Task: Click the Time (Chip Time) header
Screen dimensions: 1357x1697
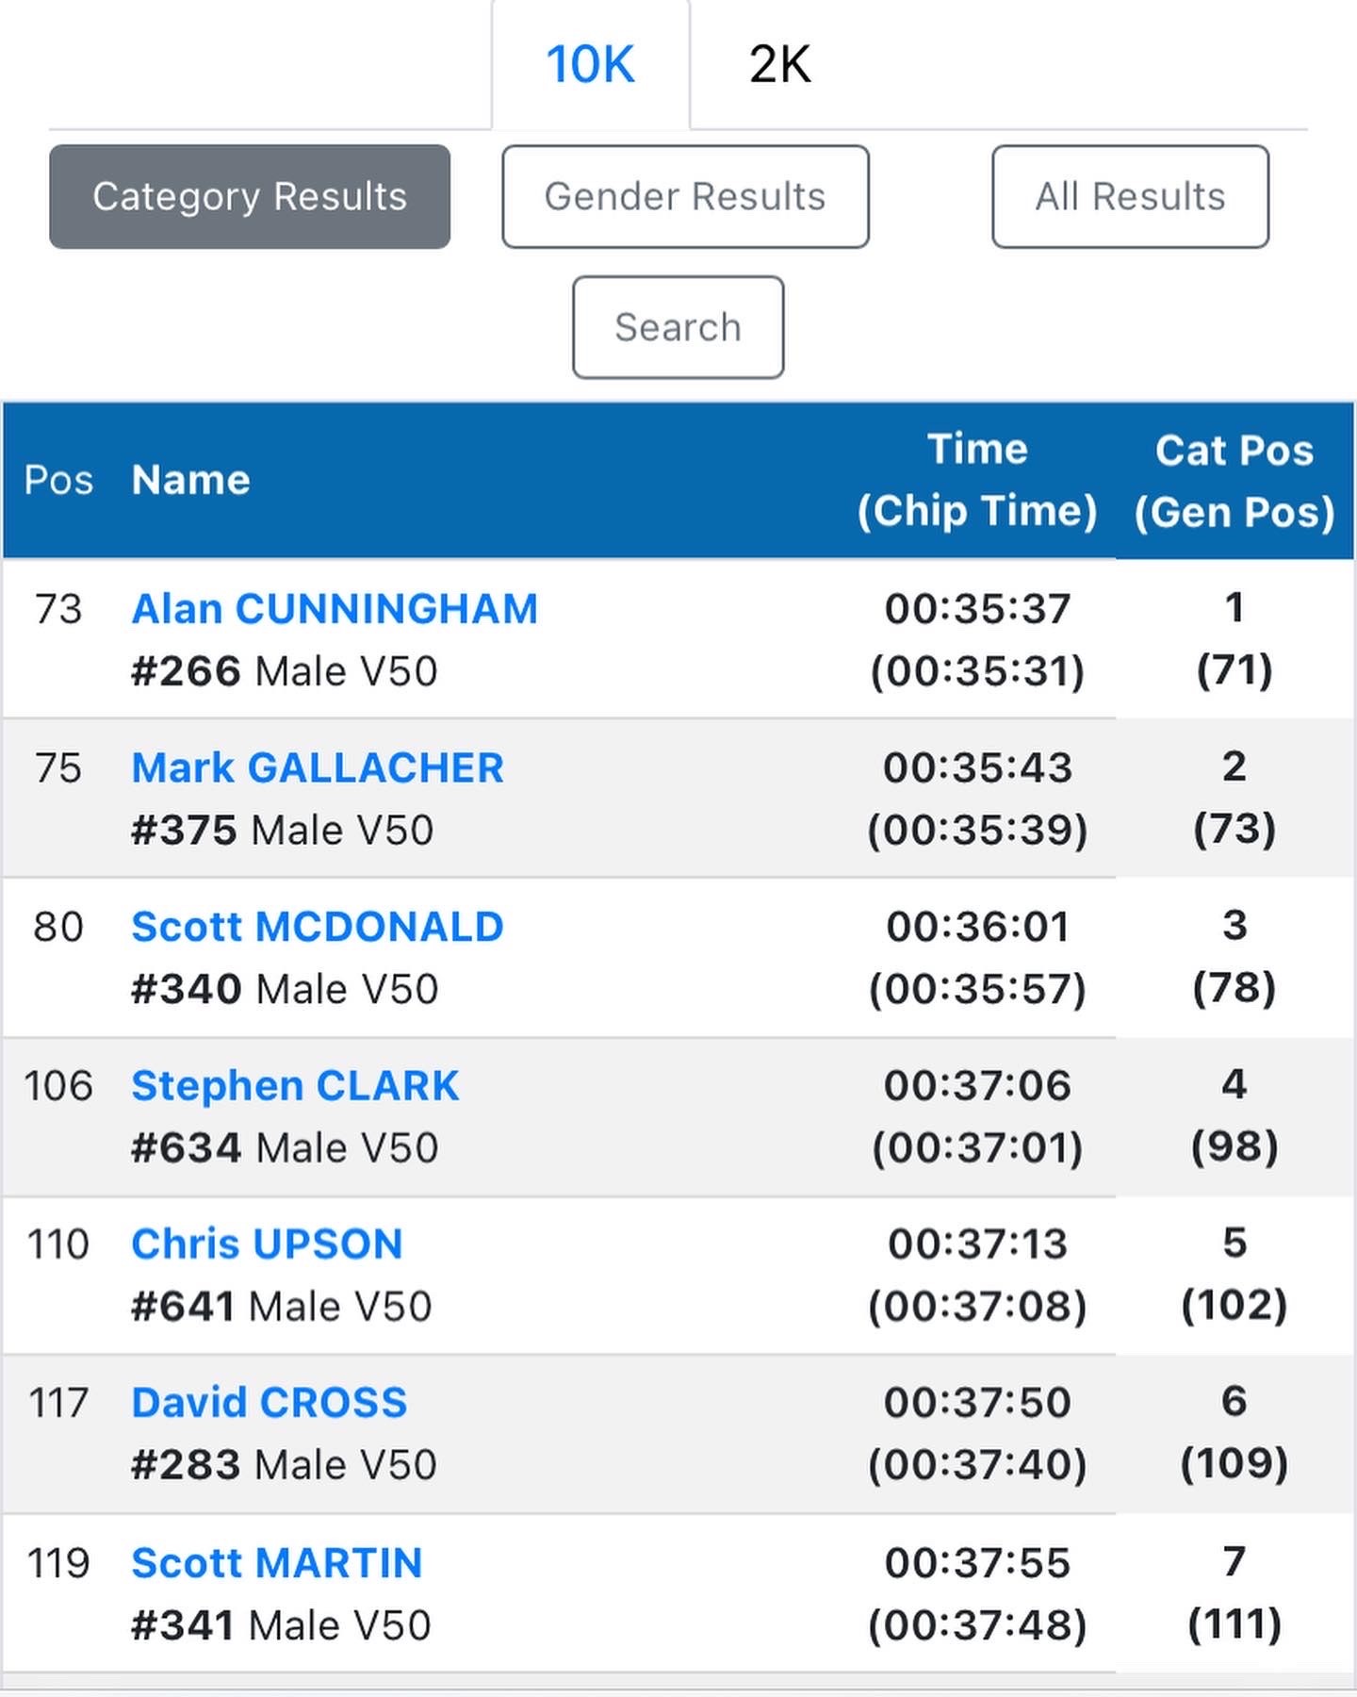Action: [977, 480]
